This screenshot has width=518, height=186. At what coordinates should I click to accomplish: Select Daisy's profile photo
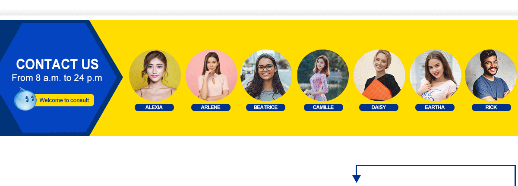pos(379,75)
